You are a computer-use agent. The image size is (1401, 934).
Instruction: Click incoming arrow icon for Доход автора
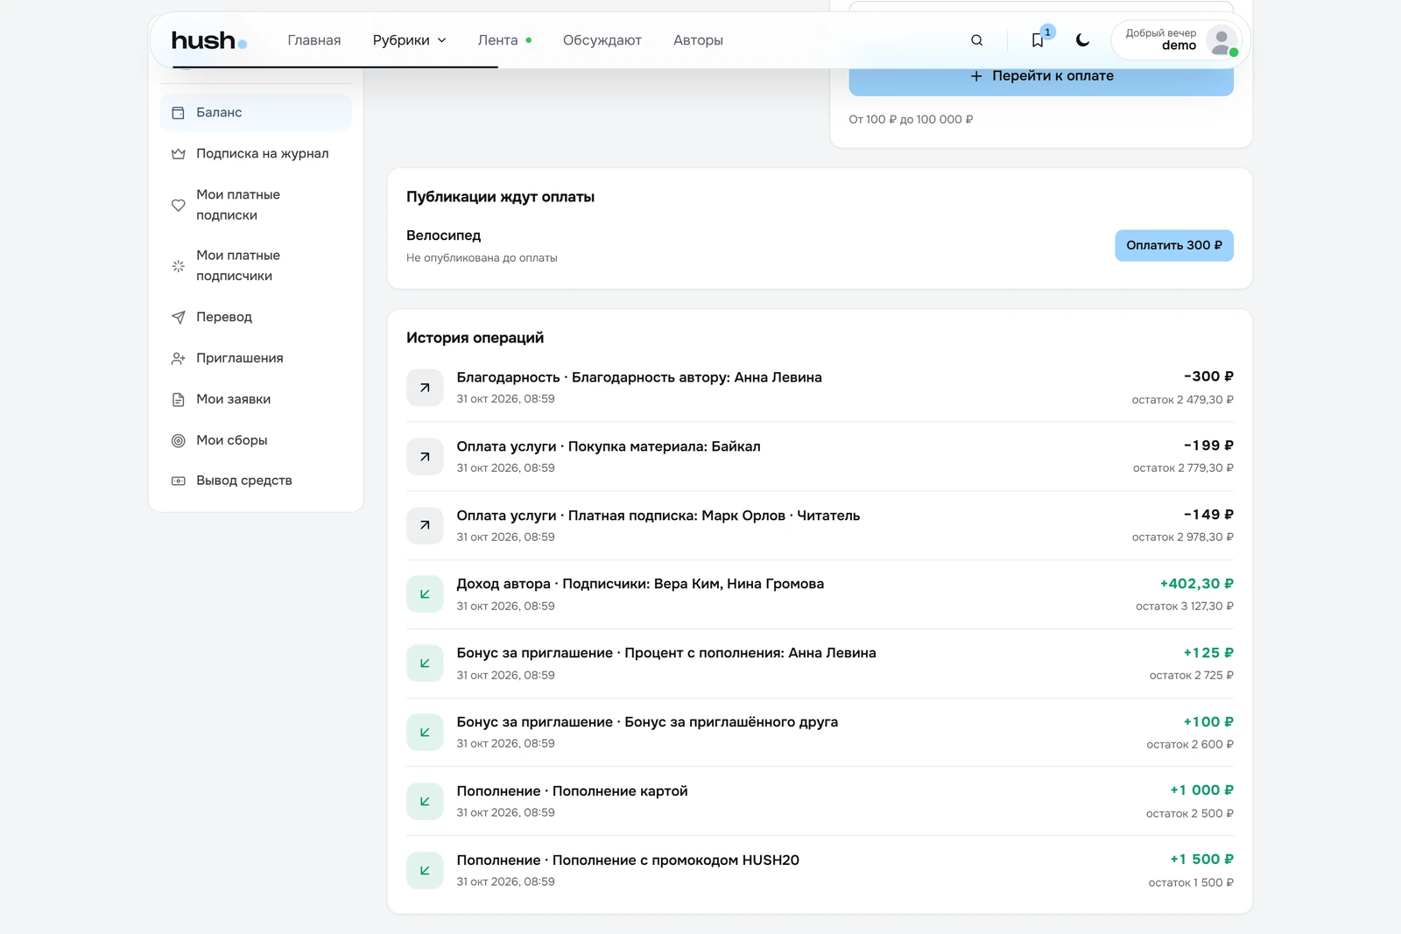(x=425, y=594)
